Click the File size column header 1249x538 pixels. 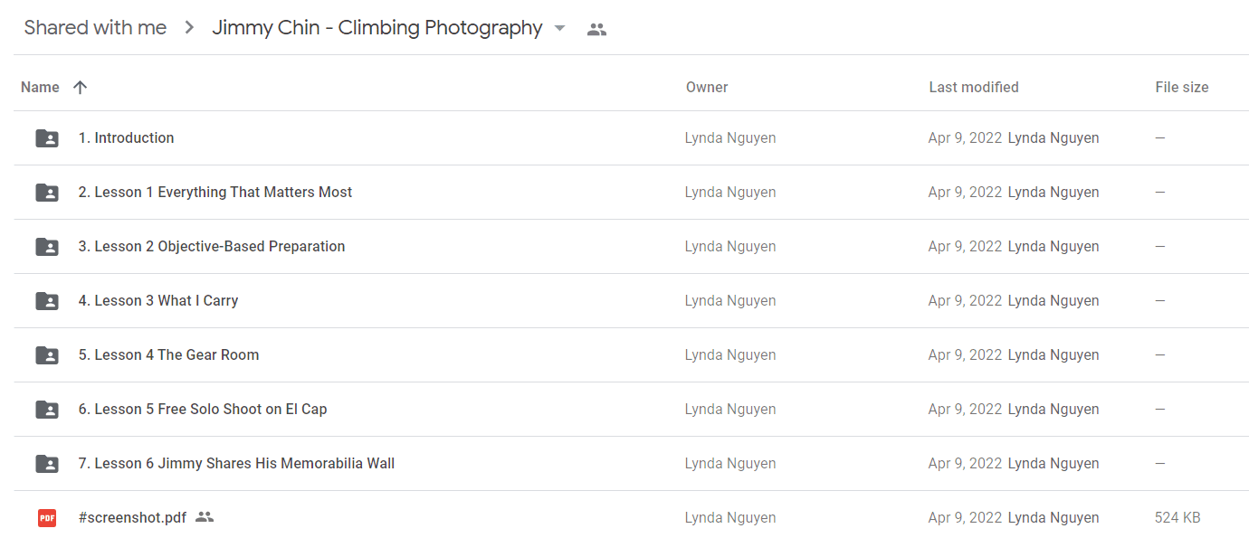click(1182, 88)
